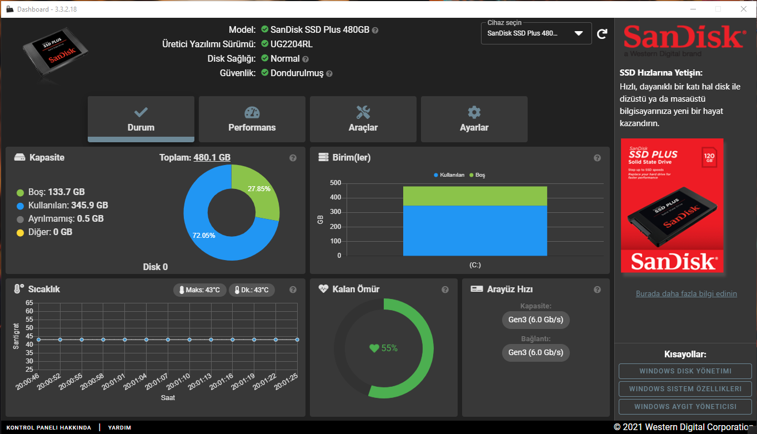Click the Kapasite drive icon
The width and height of the screenshot is (757, 434).
click(20, 158)
